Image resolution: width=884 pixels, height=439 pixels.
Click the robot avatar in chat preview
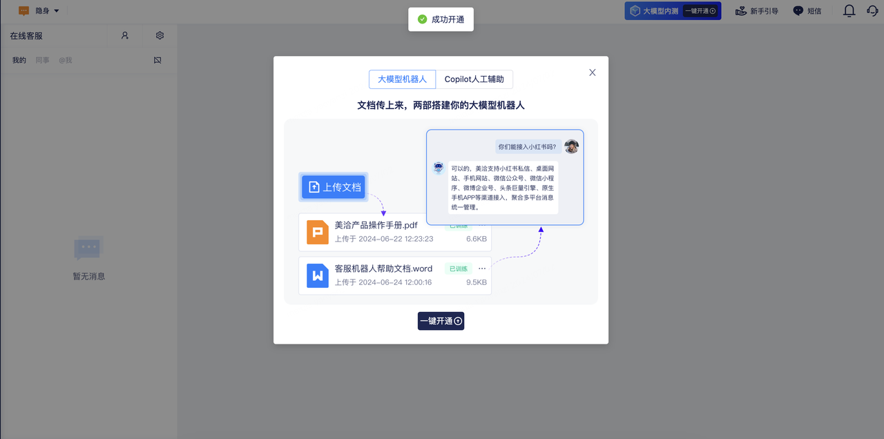439,168
